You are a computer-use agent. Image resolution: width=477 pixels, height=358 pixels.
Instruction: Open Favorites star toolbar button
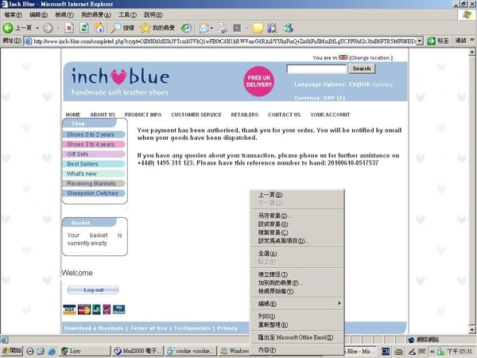pos(157,28)
